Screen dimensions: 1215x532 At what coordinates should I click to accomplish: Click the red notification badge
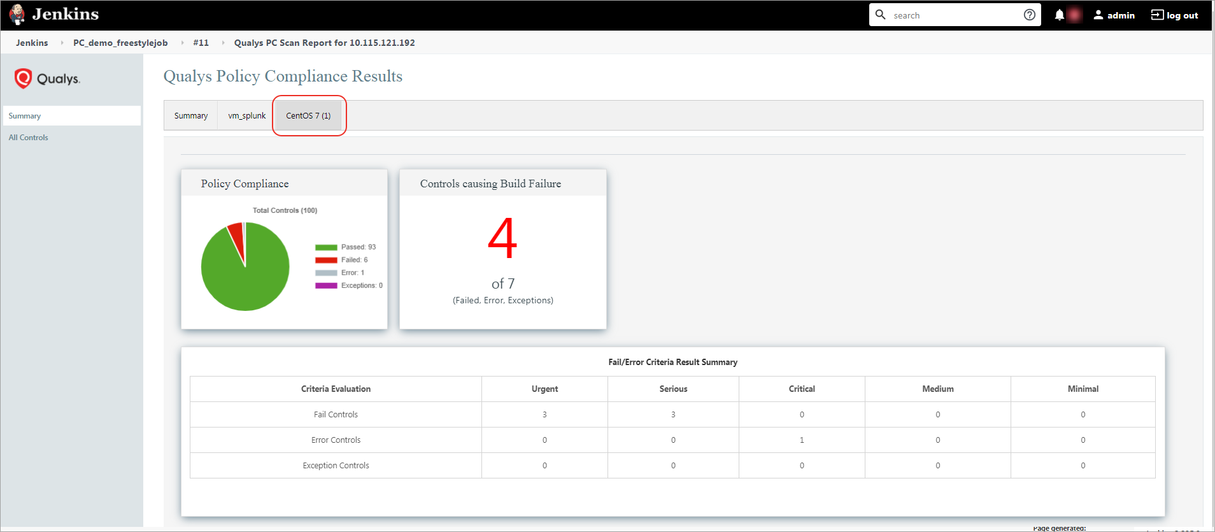(1075, 15)
